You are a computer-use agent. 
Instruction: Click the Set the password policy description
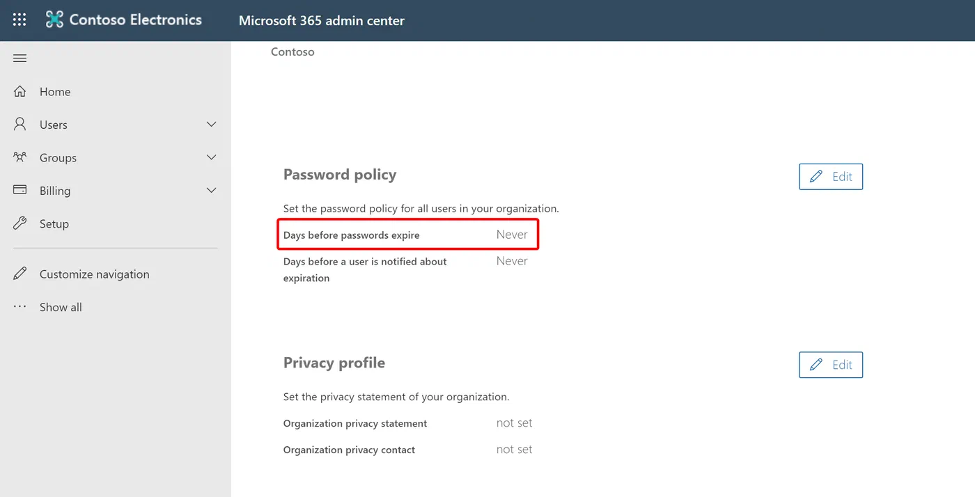click(421, 208)
